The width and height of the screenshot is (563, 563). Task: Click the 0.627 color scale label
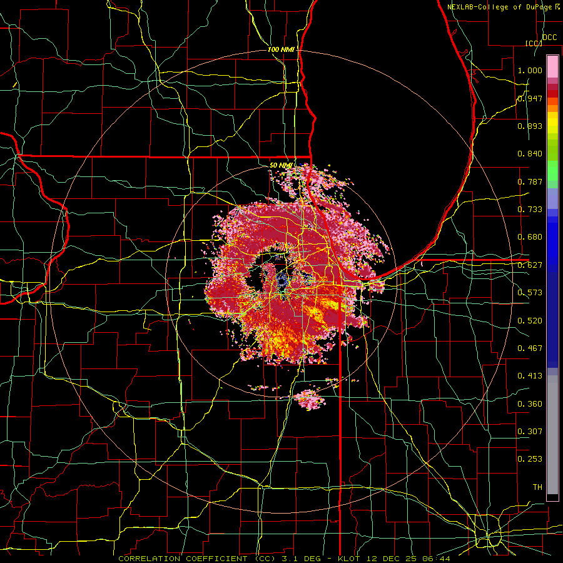tap(530, 265)
